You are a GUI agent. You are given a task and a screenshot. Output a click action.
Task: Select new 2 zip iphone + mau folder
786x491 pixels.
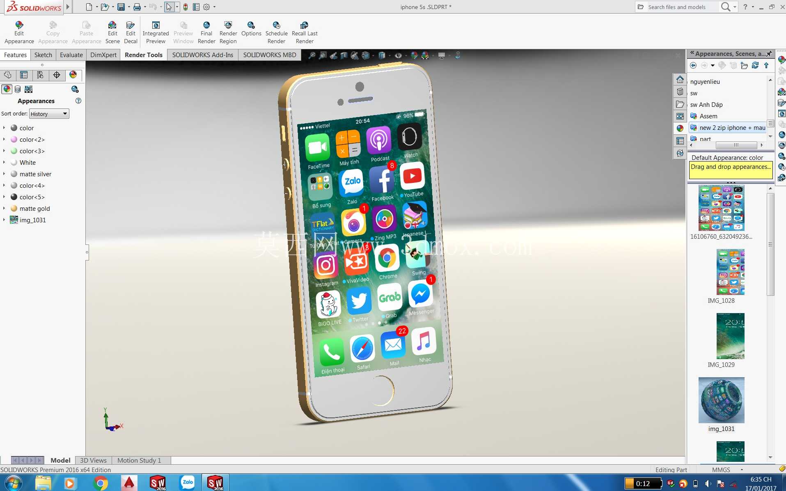click(728, 128)
